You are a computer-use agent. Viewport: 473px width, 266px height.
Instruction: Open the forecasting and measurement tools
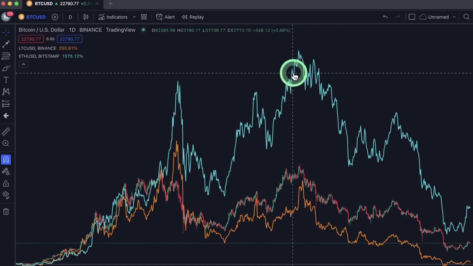click(6, 104)
